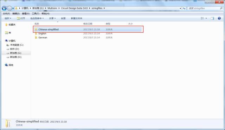Click the German folder icon
This screenshot has width=225, height=130.
(x=36, y=37)
